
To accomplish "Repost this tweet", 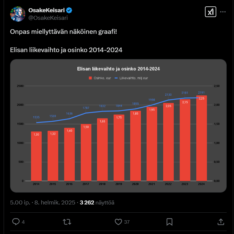I will coord(67,222).
